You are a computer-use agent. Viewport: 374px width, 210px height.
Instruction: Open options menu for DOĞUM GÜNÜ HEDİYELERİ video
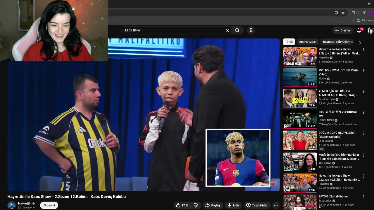click(363, 133)
